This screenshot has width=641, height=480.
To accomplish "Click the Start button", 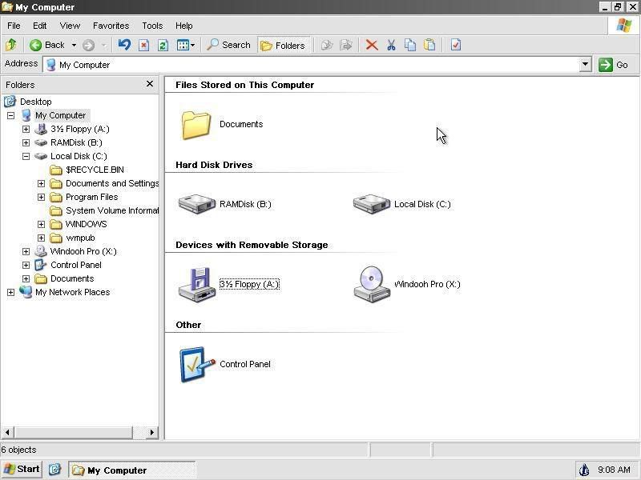I will (x=22, y=470).
